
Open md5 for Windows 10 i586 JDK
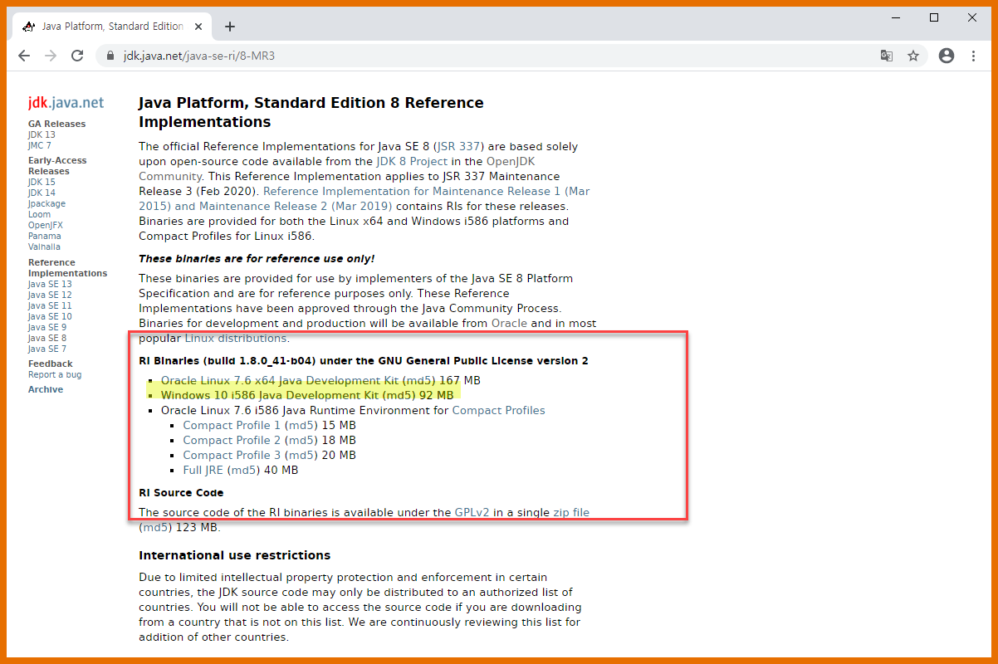point(399,395)
